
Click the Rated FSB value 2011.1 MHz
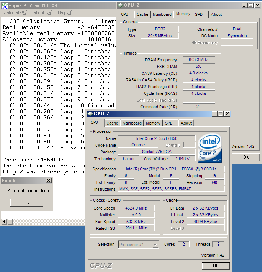click(x=136, y=228)
